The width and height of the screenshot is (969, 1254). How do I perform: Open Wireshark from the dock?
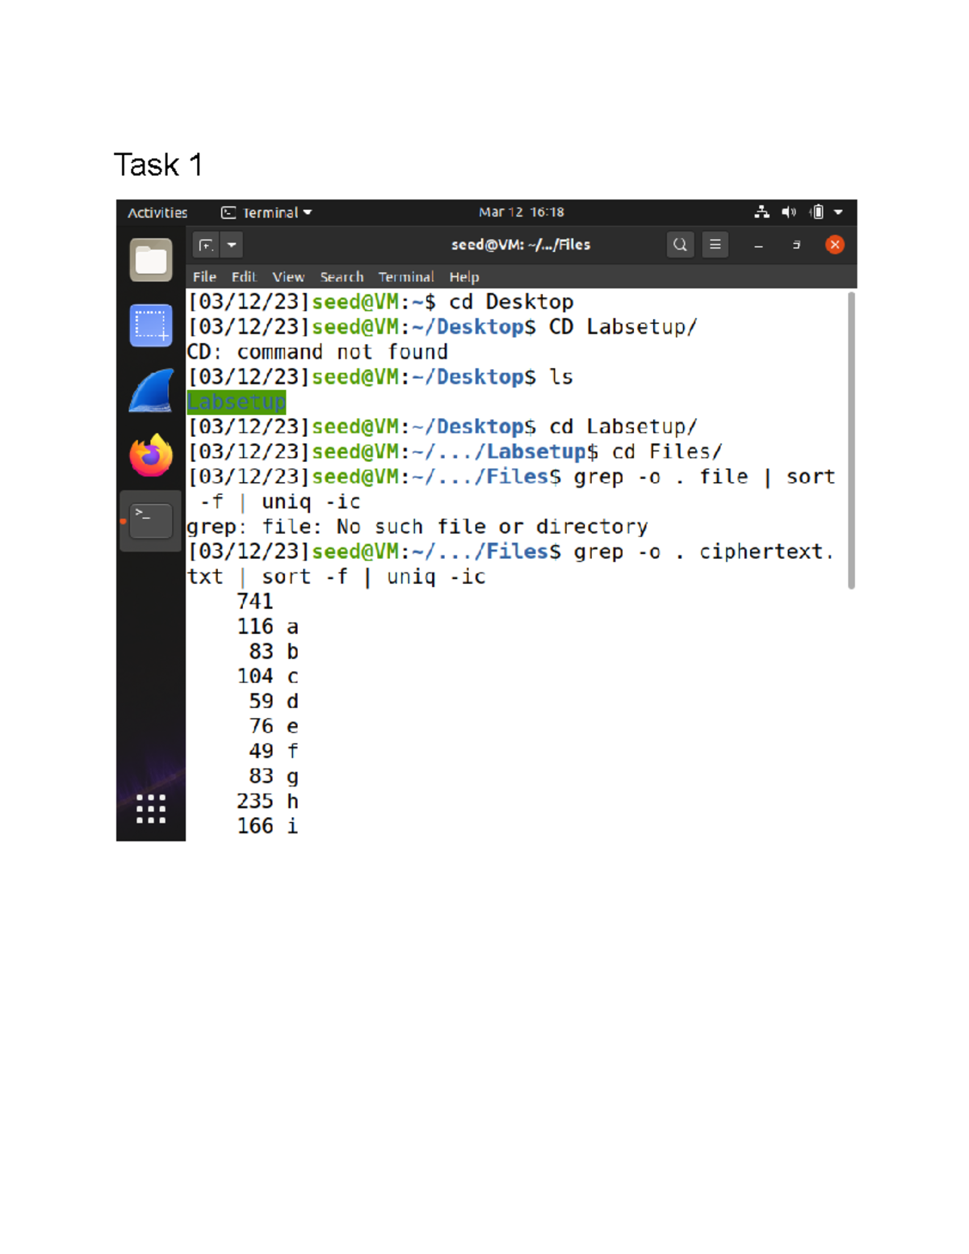coord(150,387)
